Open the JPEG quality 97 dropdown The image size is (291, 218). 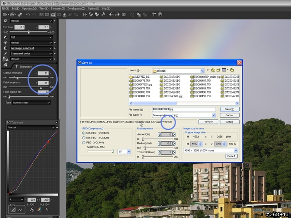click(x=129, y=152)
